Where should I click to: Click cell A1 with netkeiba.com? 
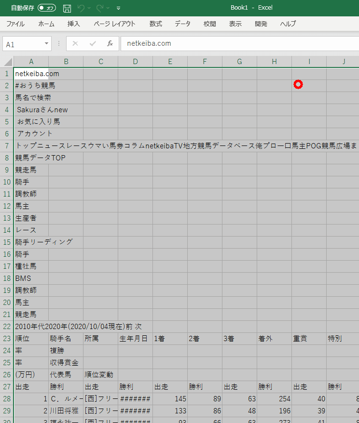[x=31, y=74]
